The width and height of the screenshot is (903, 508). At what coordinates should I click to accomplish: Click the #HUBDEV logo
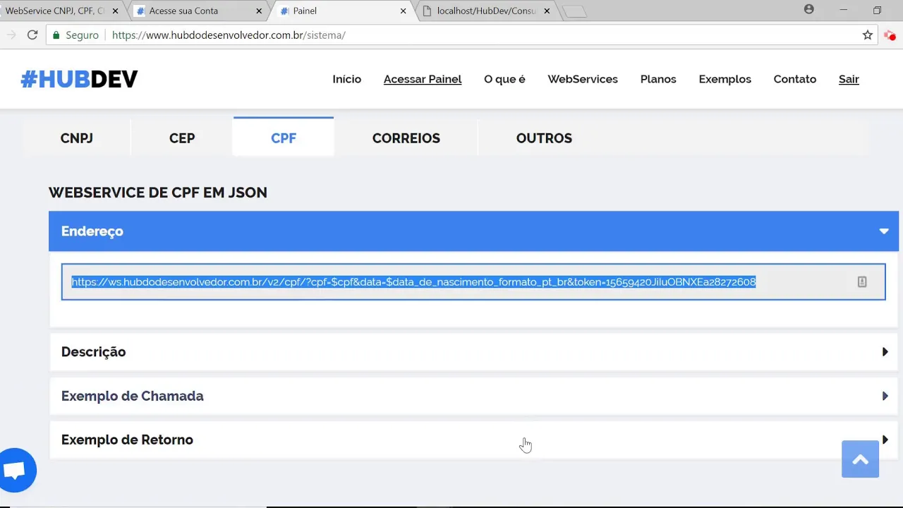click(79, 79)
